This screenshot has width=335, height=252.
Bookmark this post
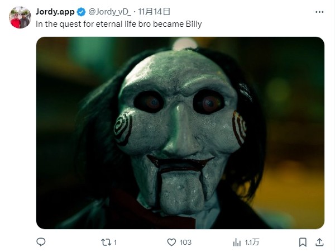303,242
